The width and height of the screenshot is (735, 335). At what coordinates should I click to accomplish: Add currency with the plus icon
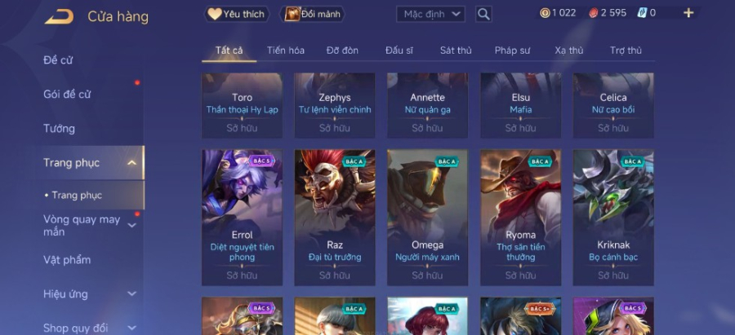[688, 13]
